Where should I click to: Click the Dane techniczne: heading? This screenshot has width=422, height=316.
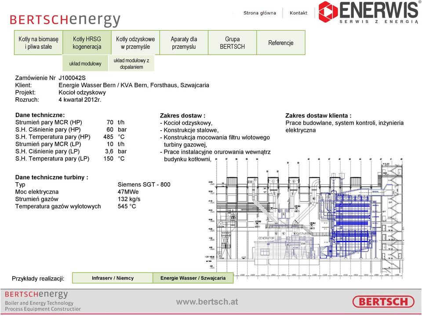coord(40,115)
